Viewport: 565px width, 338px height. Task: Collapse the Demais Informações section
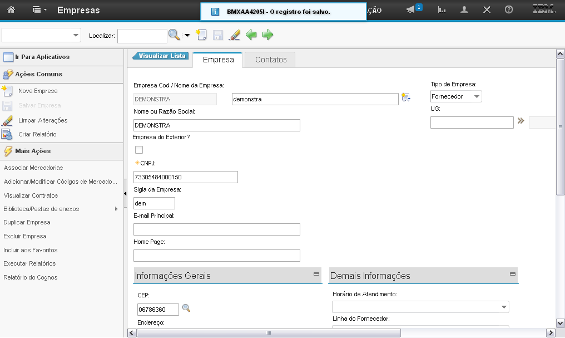(x=512, y=275)
